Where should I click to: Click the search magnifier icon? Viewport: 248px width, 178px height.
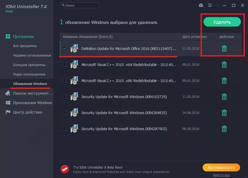63,5
